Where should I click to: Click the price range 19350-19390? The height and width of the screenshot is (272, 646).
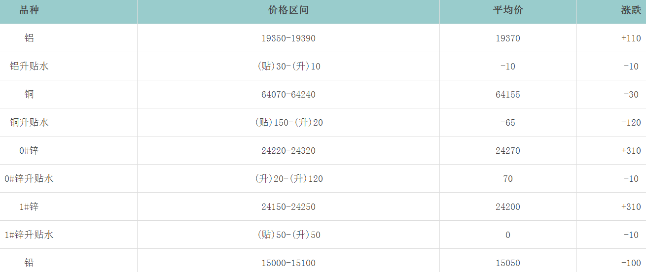(288, 38)
